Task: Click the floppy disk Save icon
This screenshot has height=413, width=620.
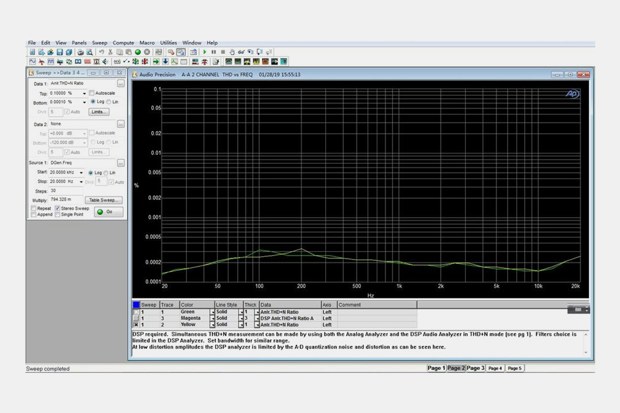Action: pyautogui.click(x=60, y=52)
